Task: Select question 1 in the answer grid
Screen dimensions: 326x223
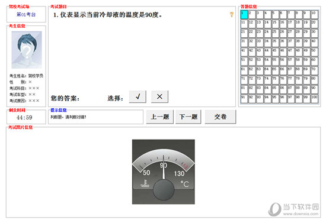Action: click(244, 15)
